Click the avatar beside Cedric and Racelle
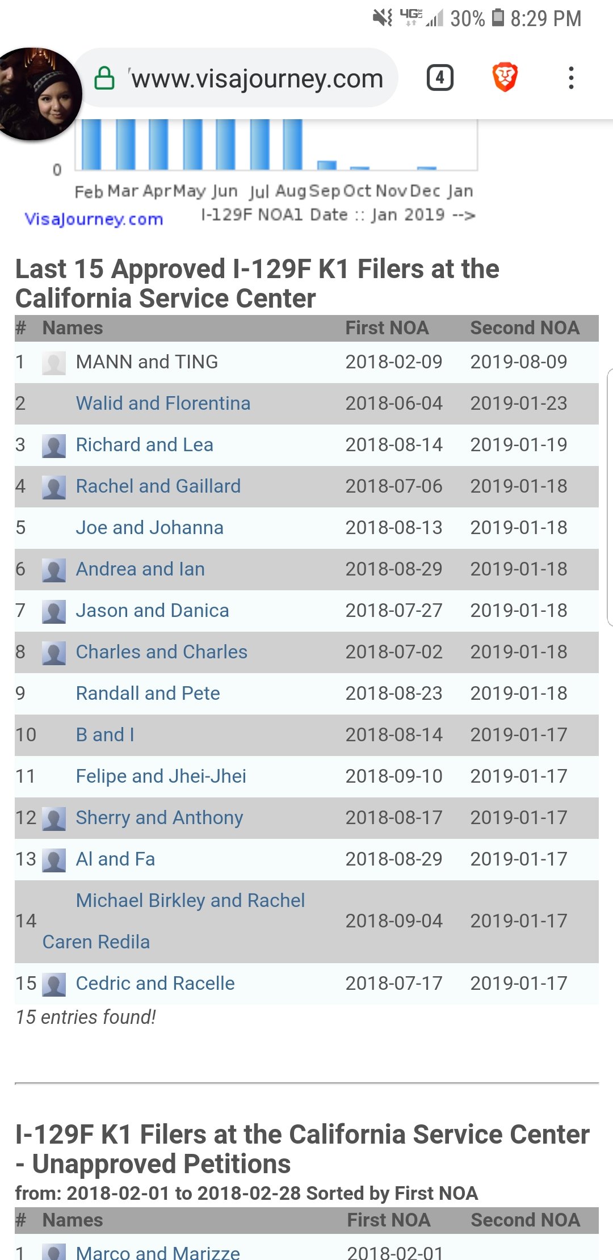613x1260 pixels. 54,984
